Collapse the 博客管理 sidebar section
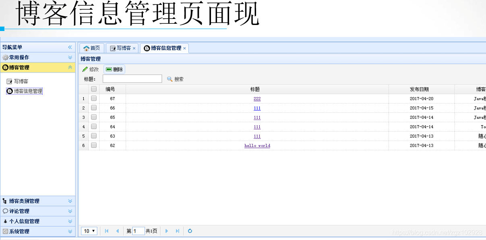This screenshot has width=486, height=240. 71,67
